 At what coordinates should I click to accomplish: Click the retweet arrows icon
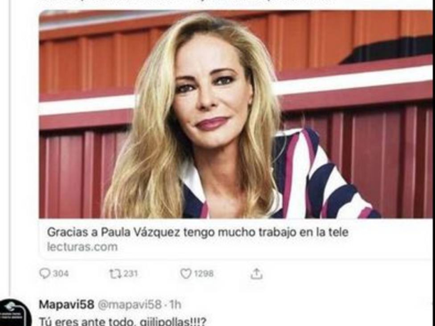coord(115,274)
